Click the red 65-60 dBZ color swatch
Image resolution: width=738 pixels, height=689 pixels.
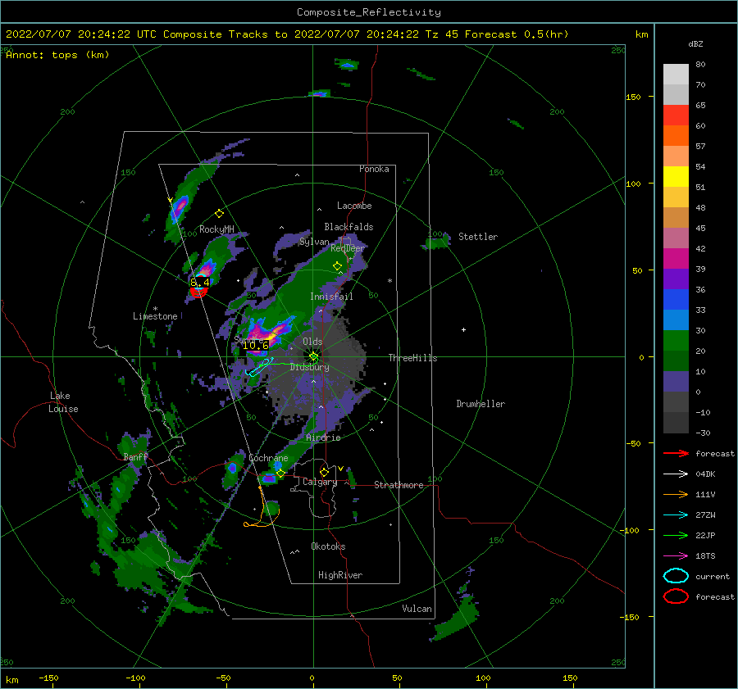676,116
